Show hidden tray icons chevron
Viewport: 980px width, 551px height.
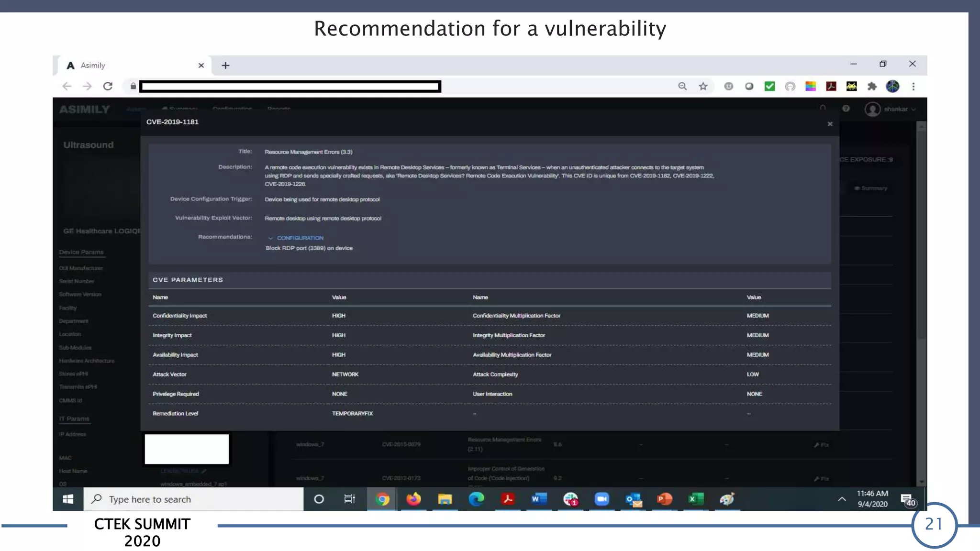tap(842, 499)
